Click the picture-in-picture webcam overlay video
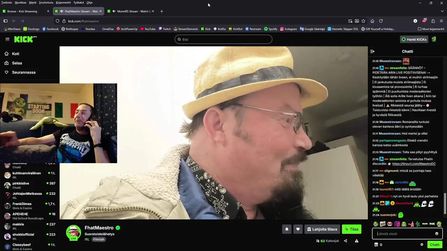Screen dimensions: 447x251 pyautogui.click(x=58, y=123)
